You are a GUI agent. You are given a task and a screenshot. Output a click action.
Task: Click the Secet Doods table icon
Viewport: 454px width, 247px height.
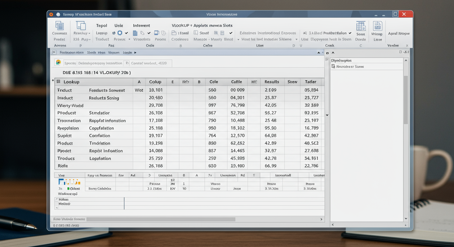(x=360, y=26)
